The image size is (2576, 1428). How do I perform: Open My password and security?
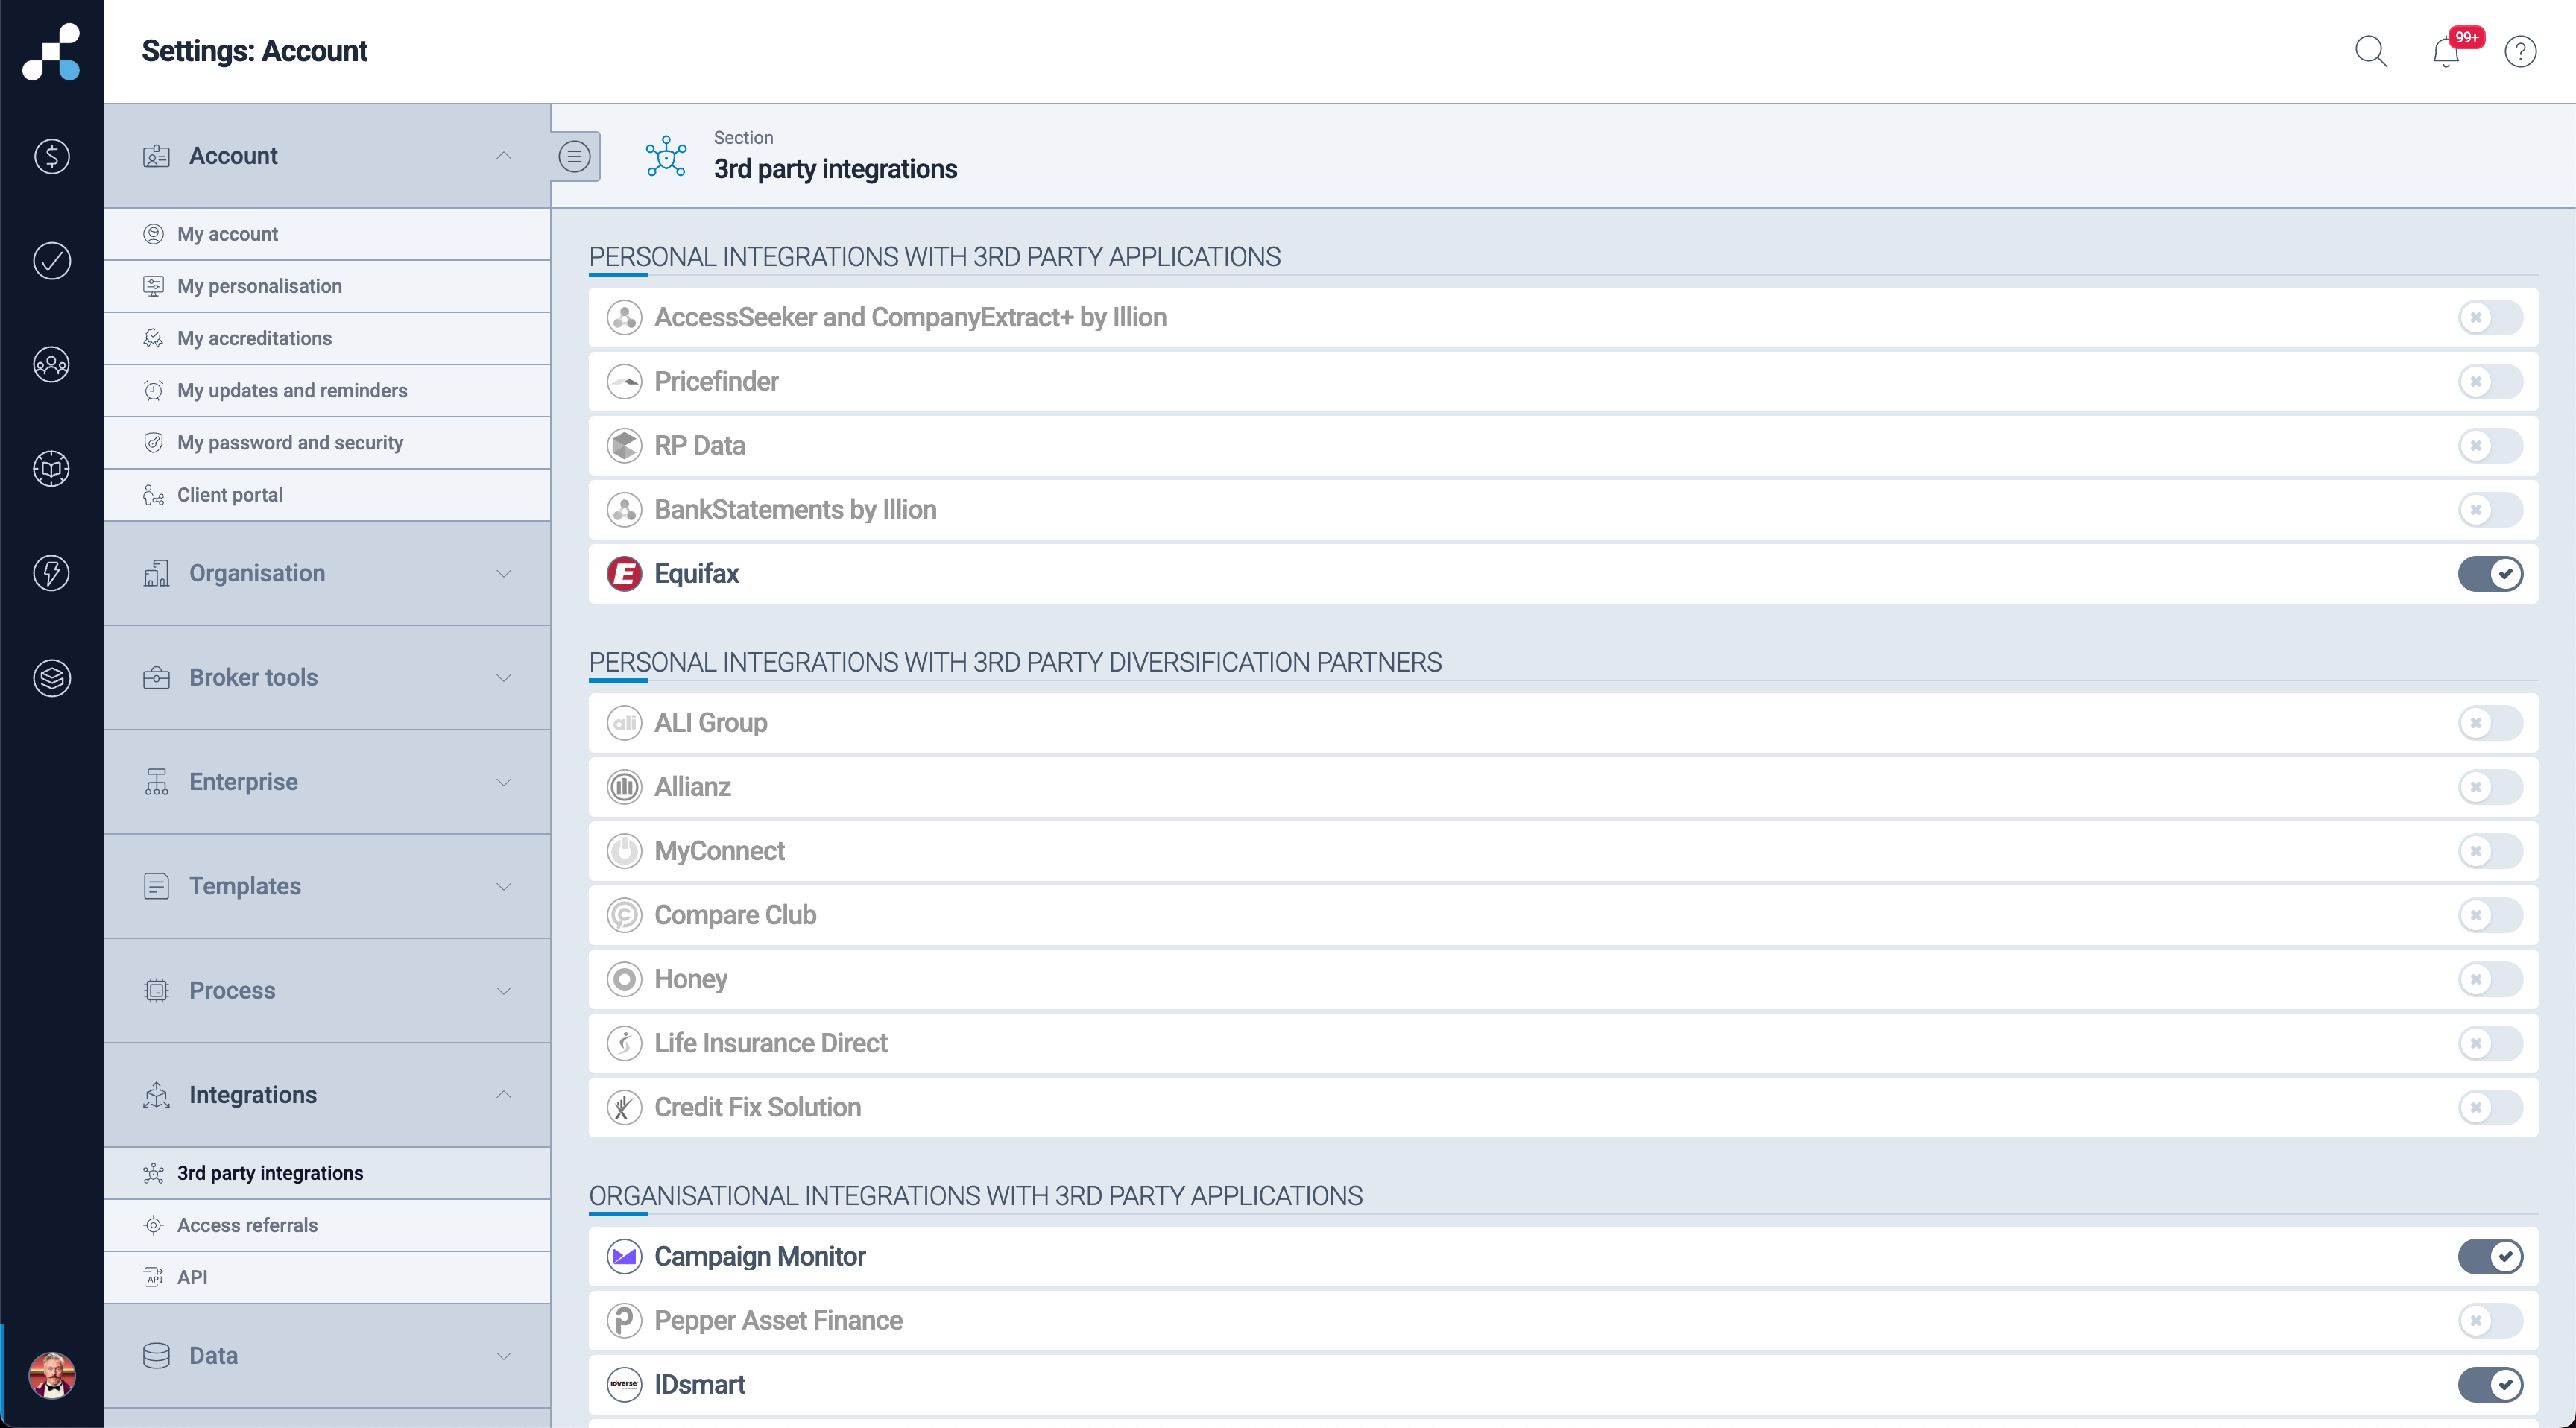(x=327, y=442)
